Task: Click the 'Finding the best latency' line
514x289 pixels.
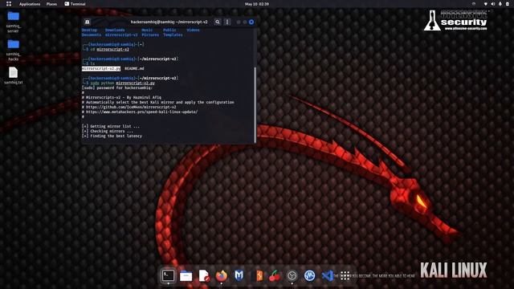Action: click(x=112, y=136)
